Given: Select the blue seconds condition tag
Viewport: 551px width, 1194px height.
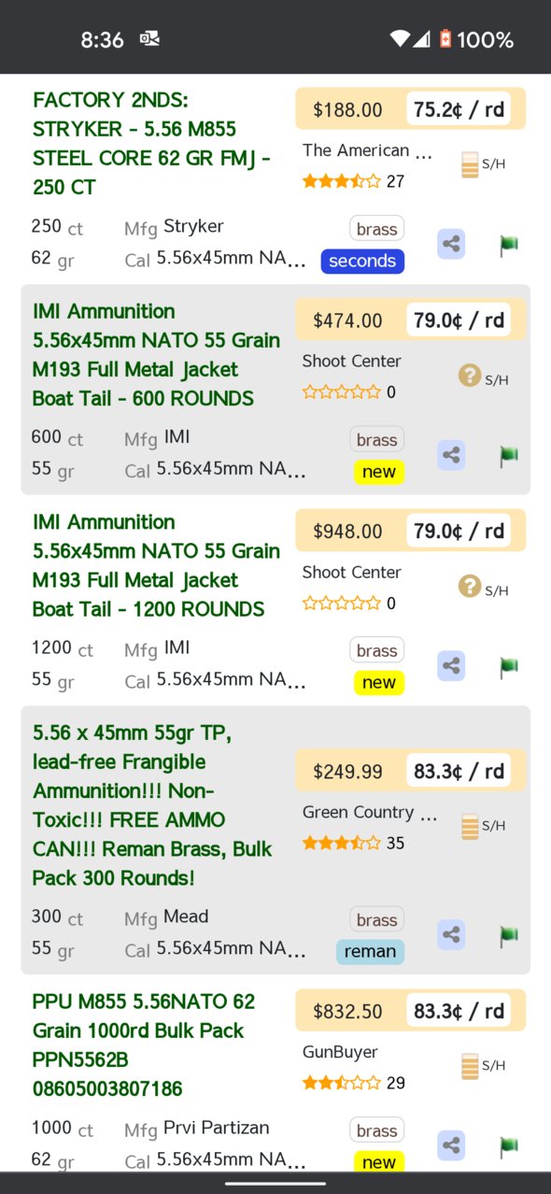Looking at the screenshot, I should [362, 261].
